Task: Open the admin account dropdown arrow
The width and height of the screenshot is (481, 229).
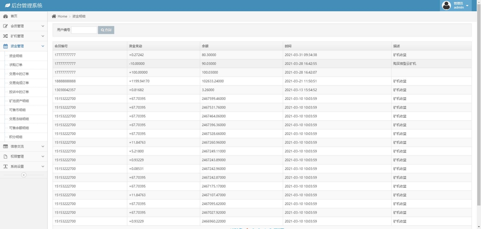Action: 467,6
